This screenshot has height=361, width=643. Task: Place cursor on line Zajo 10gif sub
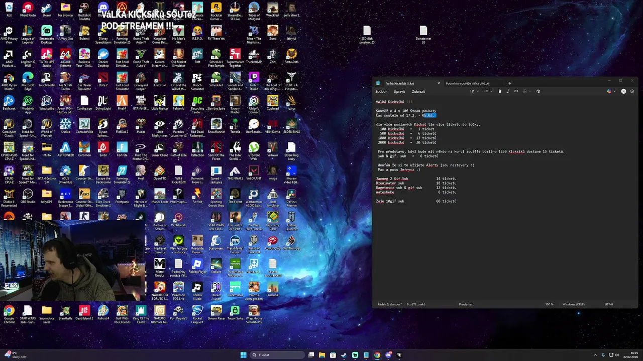point(416,201)
